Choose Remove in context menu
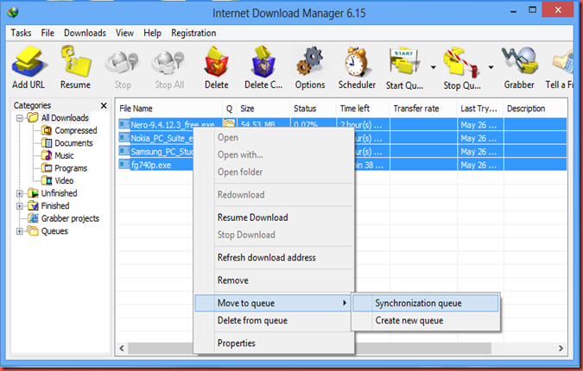Screen dimensions: 583x371 (274, 280)
